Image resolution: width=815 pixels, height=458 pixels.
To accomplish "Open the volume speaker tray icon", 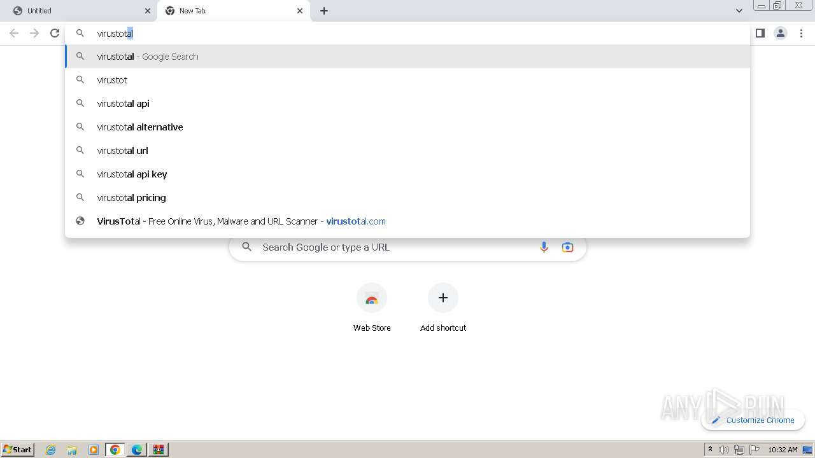I will [x=724, y=450].
